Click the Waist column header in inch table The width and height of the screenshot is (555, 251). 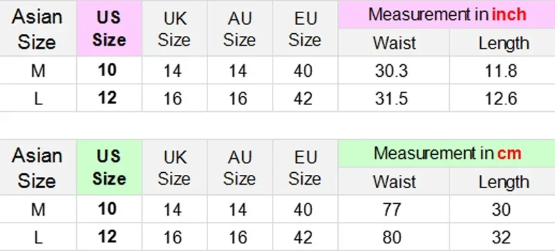[x=394, y=43]
